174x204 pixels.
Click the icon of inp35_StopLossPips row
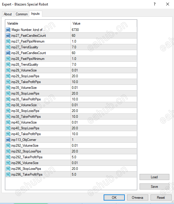[x=8, y=93]
